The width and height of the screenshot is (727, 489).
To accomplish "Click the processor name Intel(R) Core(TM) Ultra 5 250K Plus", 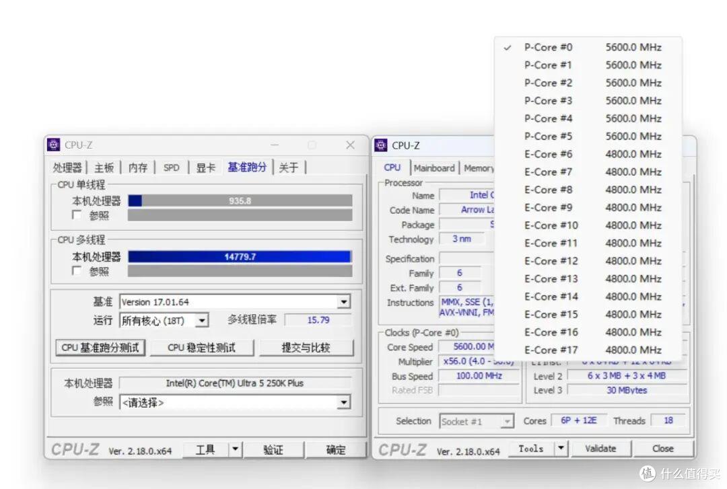I will point(235,383).
